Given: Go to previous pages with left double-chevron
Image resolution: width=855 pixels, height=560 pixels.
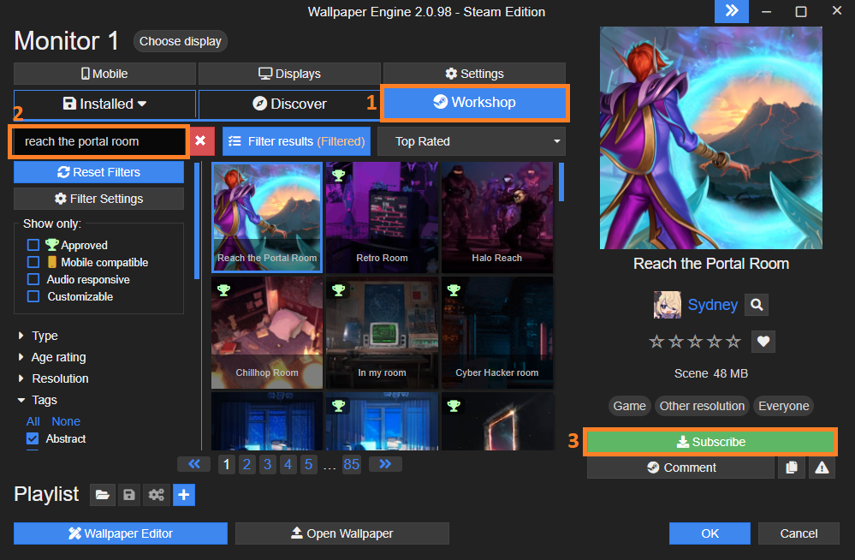Looking at the screenshot, I should tap(194, 464).
